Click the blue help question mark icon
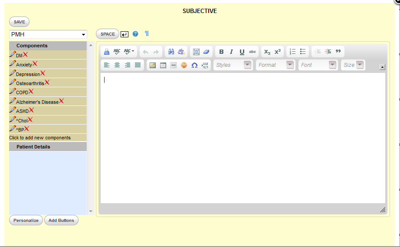The width and height of the screenshot is (400, 247). tap(135, 34)
